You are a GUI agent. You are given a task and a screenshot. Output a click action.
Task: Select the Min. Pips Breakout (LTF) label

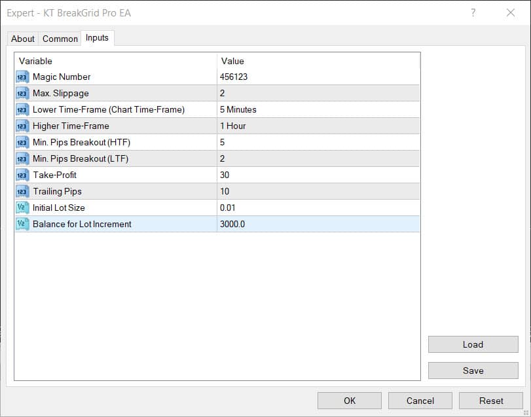(x=81, y=158)
